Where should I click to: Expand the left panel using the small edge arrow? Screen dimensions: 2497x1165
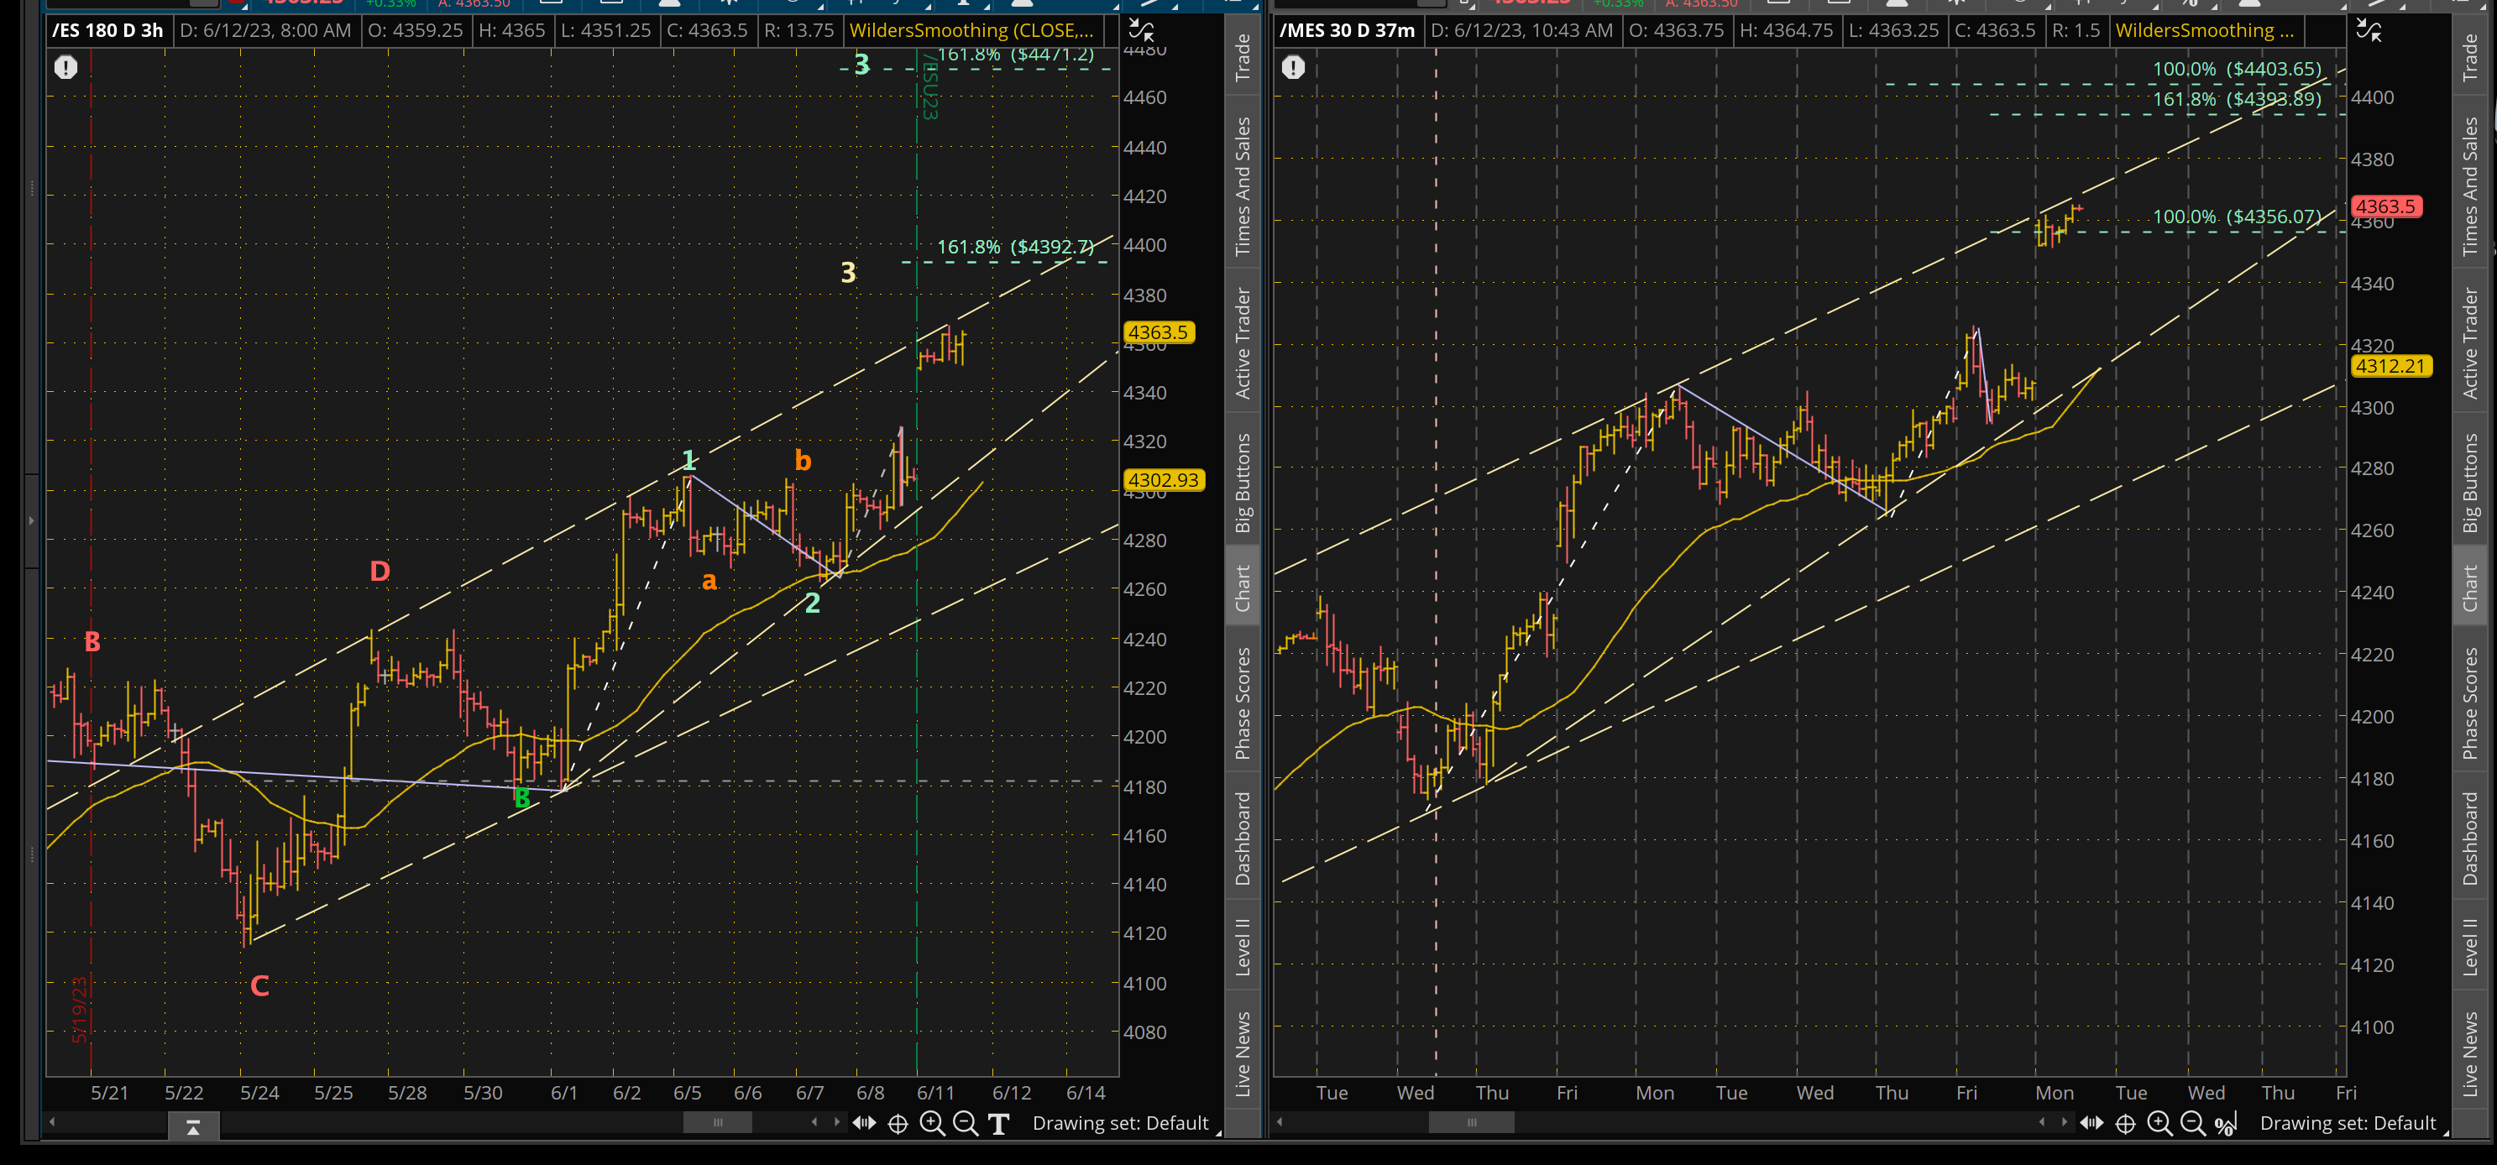[x=32, y=520]
